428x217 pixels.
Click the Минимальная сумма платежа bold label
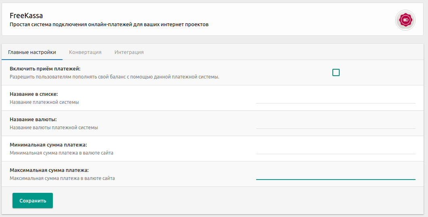[x=48, y=145]
